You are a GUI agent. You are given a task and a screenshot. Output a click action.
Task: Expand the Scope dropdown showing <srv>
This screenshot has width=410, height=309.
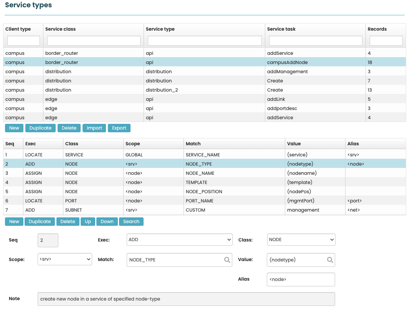[64, 259]
